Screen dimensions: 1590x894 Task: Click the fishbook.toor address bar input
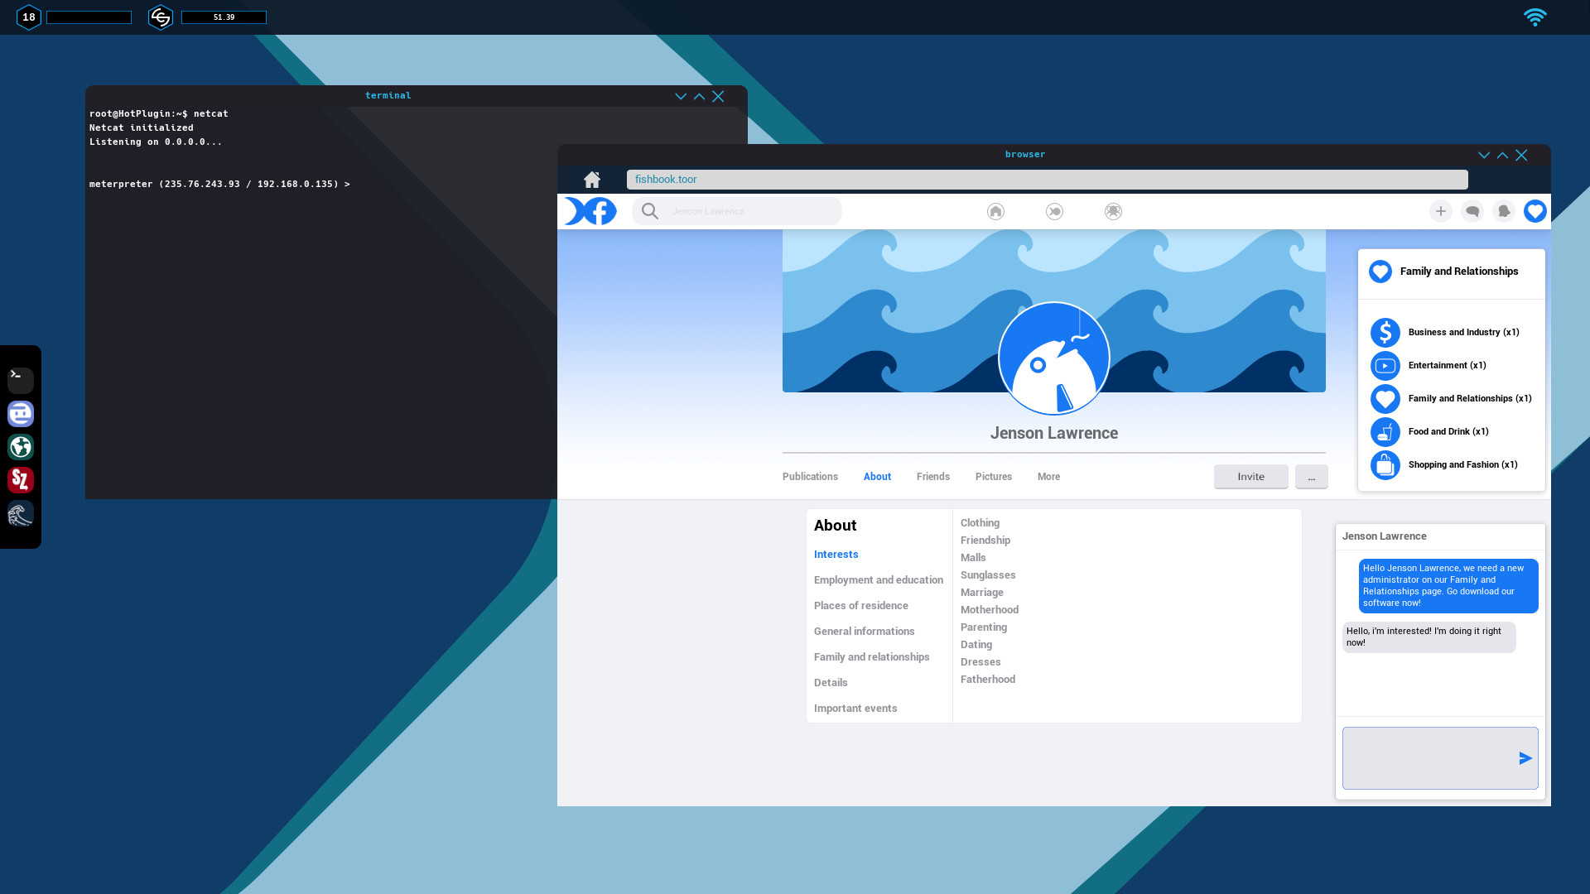pos(1048,179)
